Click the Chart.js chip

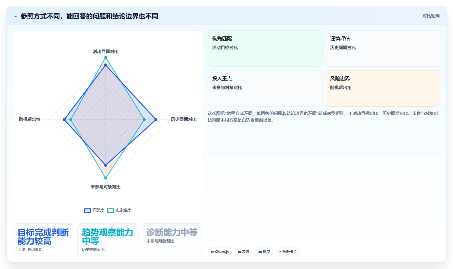220,252
